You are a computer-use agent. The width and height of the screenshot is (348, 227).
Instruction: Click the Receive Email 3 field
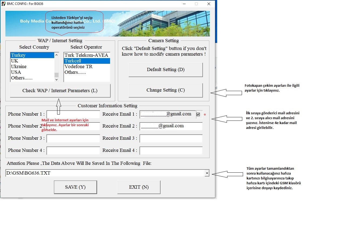coord(171,139)
